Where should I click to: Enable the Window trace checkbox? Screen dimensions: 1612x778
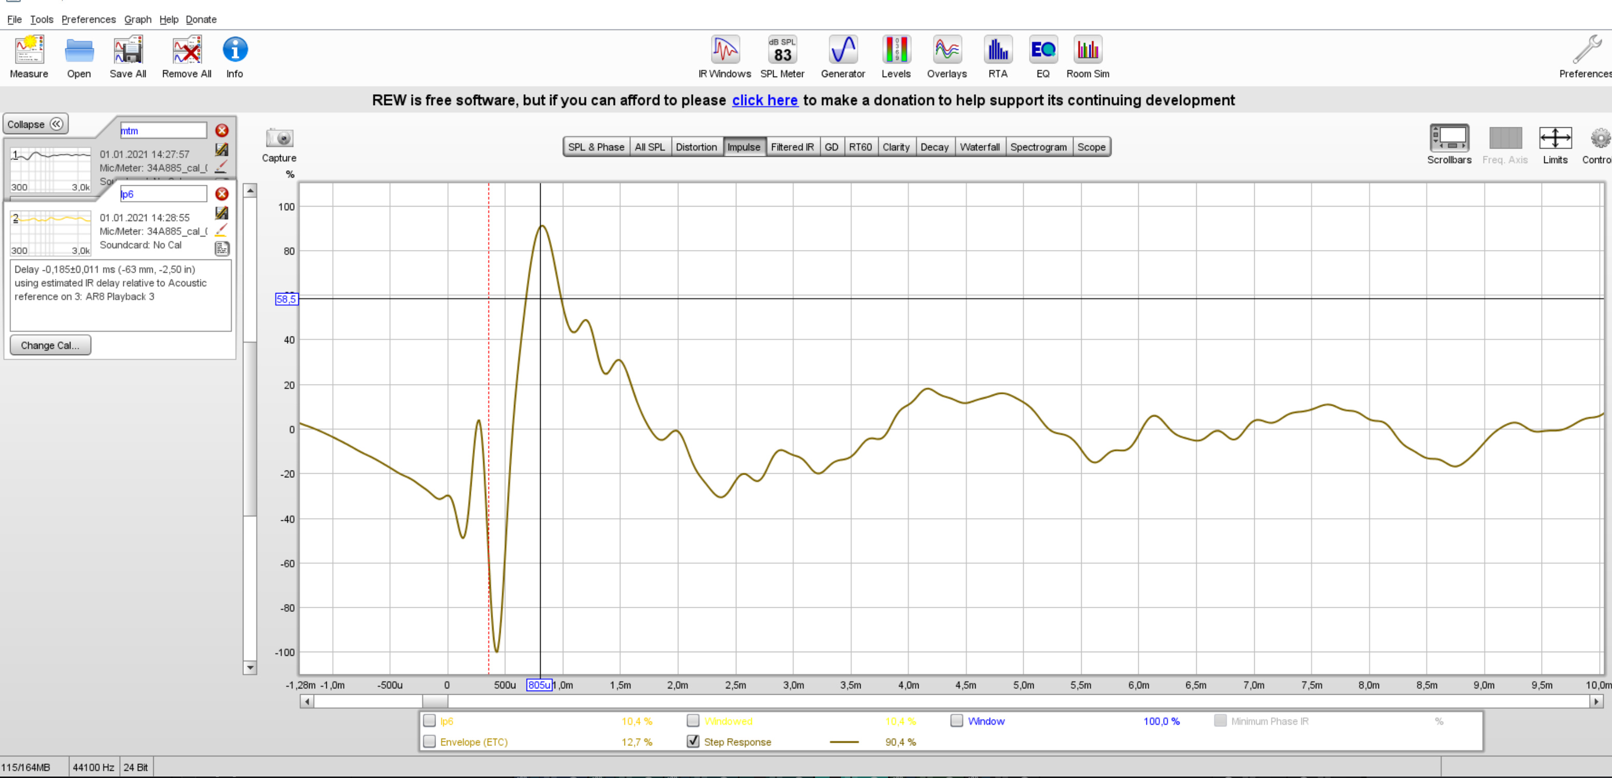click(956, 721)
